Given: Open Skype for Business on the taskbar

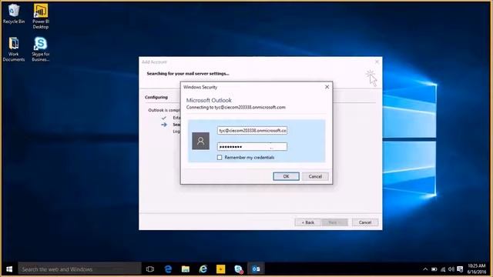Looking at the screenshot, I should click(x=239, y=269).
